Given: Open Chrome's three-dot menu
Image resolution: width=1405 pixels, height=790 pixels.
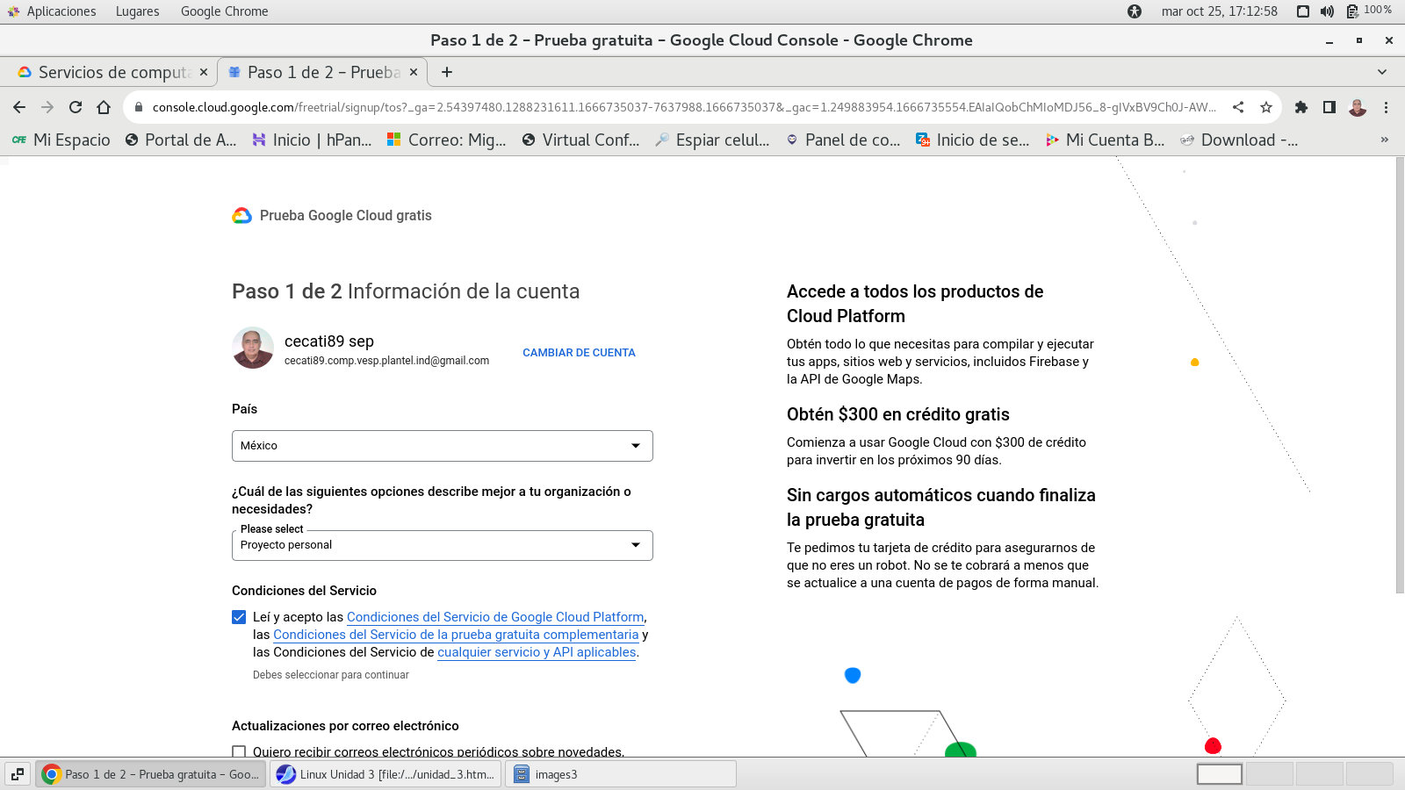Looking at the screenshot, I should [x=1386, y=107].
